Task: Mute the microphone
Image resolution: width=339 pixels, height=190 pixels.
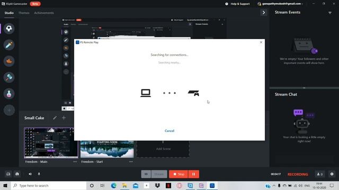Action: click(39, 174)
